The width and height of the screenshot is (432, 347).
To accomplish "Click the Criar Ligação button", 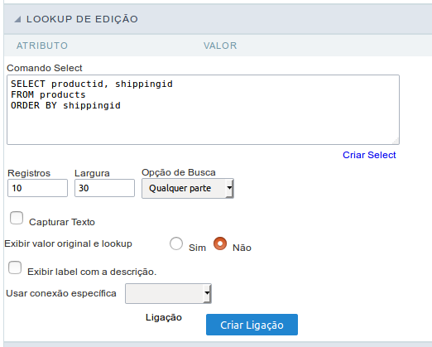I will point(252,325).
